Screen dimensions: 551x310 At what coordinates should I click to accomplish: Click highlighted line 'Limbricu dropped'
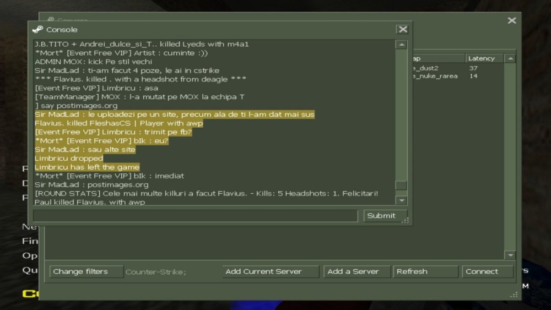click(x=69, y=159)
